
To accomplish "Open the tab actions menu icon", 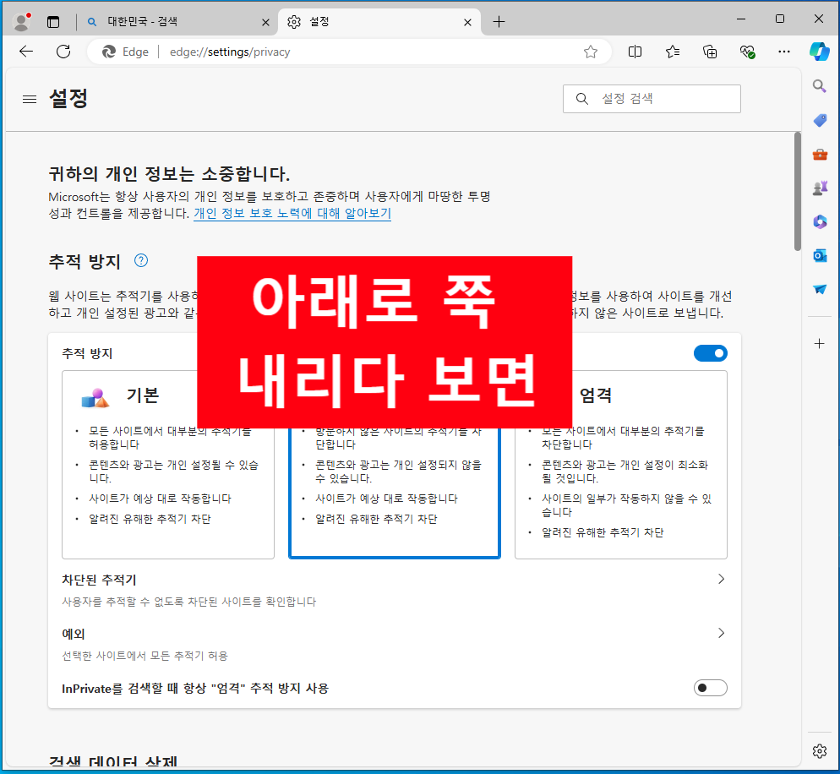I will (x=53, y=22).
